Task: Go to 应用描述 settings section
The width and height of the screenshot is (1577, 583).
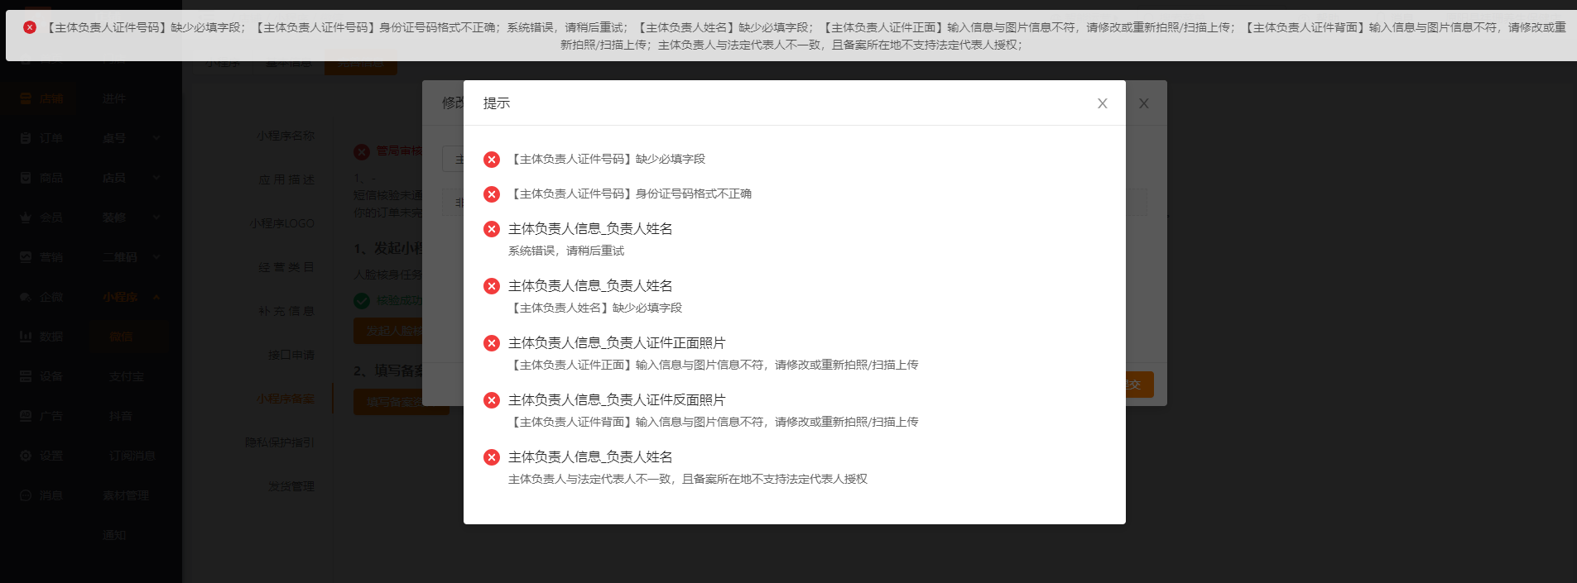Action: click(x=286, y=179)
